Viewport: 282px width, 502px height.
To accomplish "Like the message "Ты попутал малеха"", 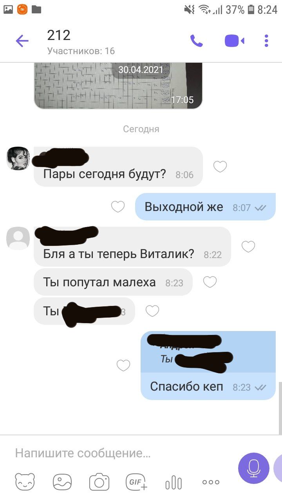I will point(210,282).
